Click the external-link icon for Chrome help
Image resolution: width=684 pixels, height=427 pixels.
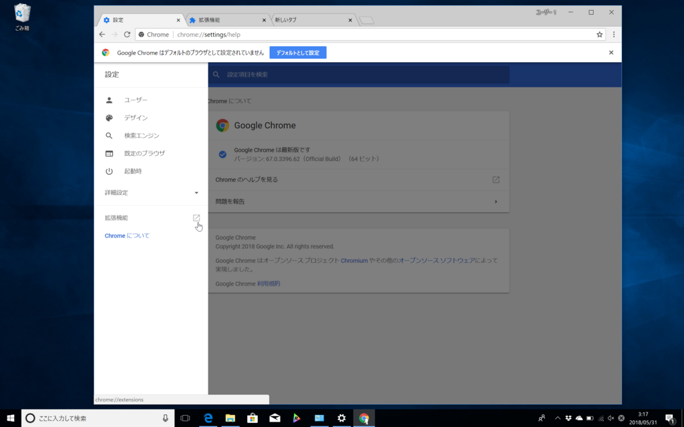(x=496, y=179)
